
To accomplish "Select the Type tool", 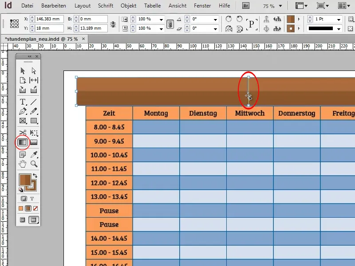I will (23, 102).
